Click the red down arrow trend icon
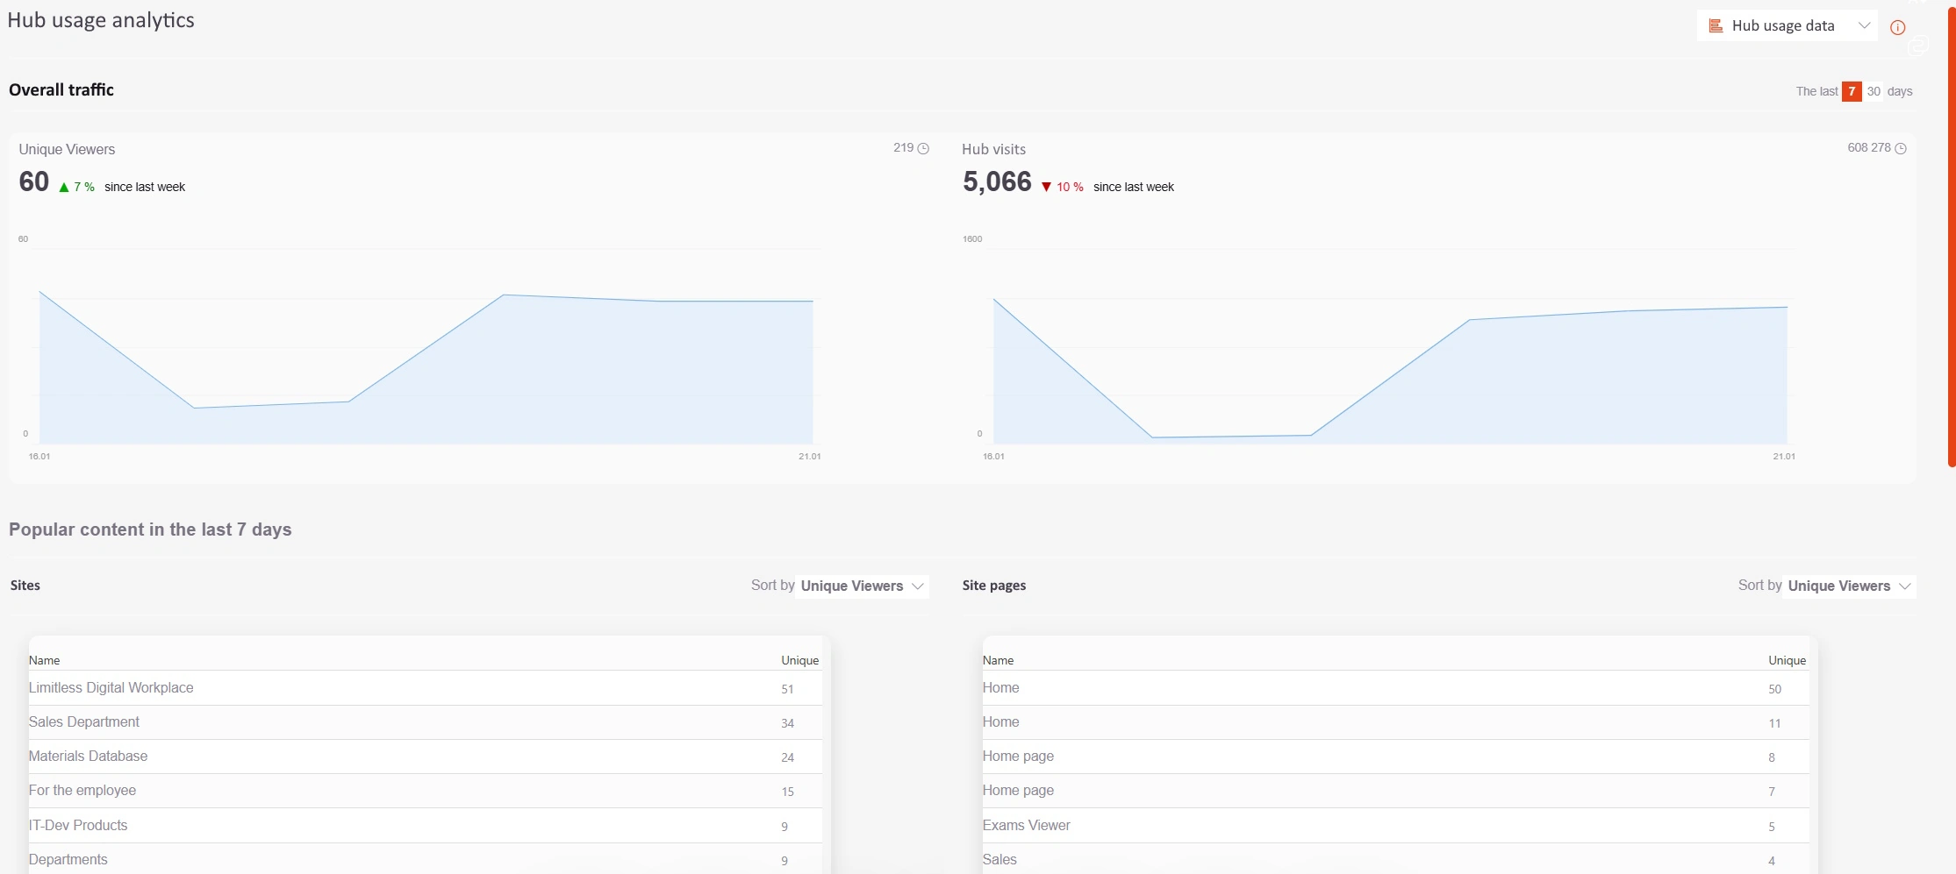Screen dimensions: 1956x874 (1046, 188)
